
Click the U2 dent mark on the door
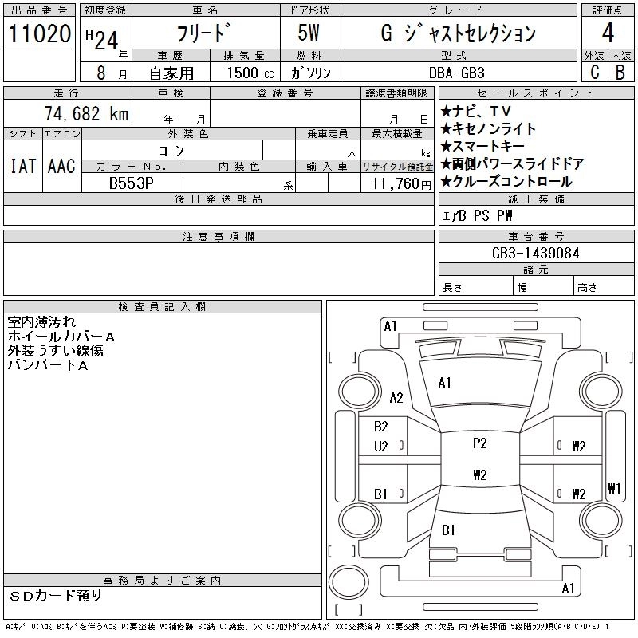pyautogui.click(x=381, y=447)
